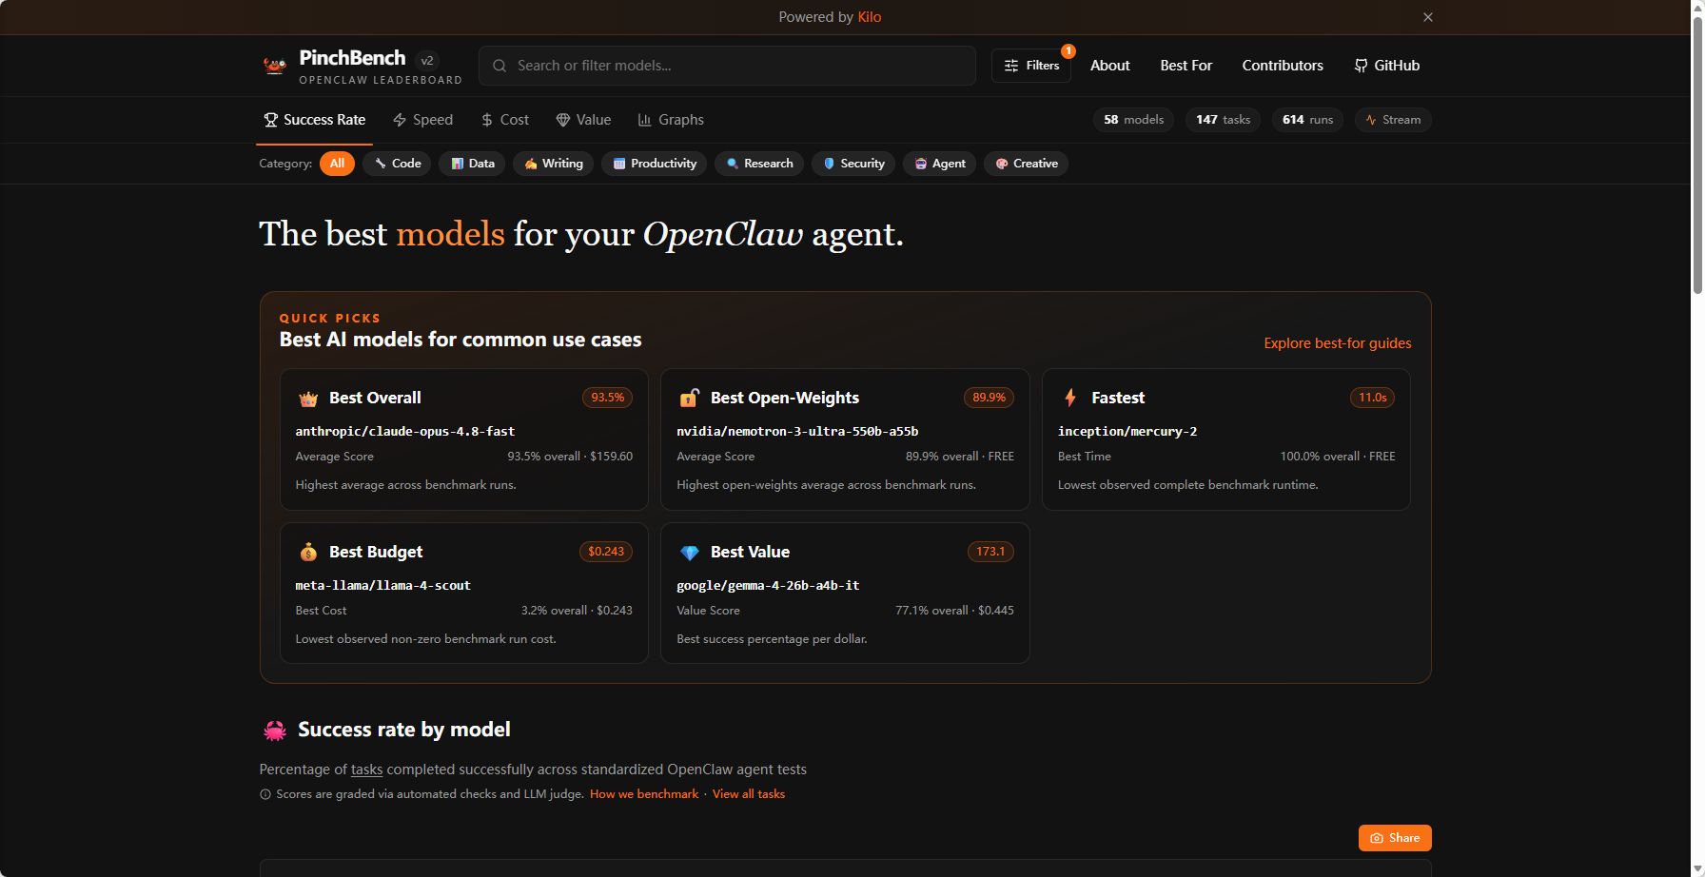Click the underlined tasks link
1705x877 pixels.
click(x=366, y=770)
